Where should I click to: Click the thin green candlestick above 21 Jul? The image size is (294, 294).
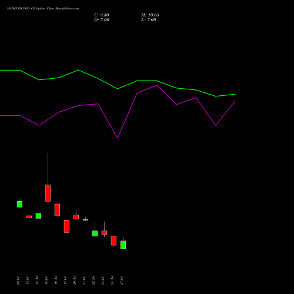click(x=85, y=219)
